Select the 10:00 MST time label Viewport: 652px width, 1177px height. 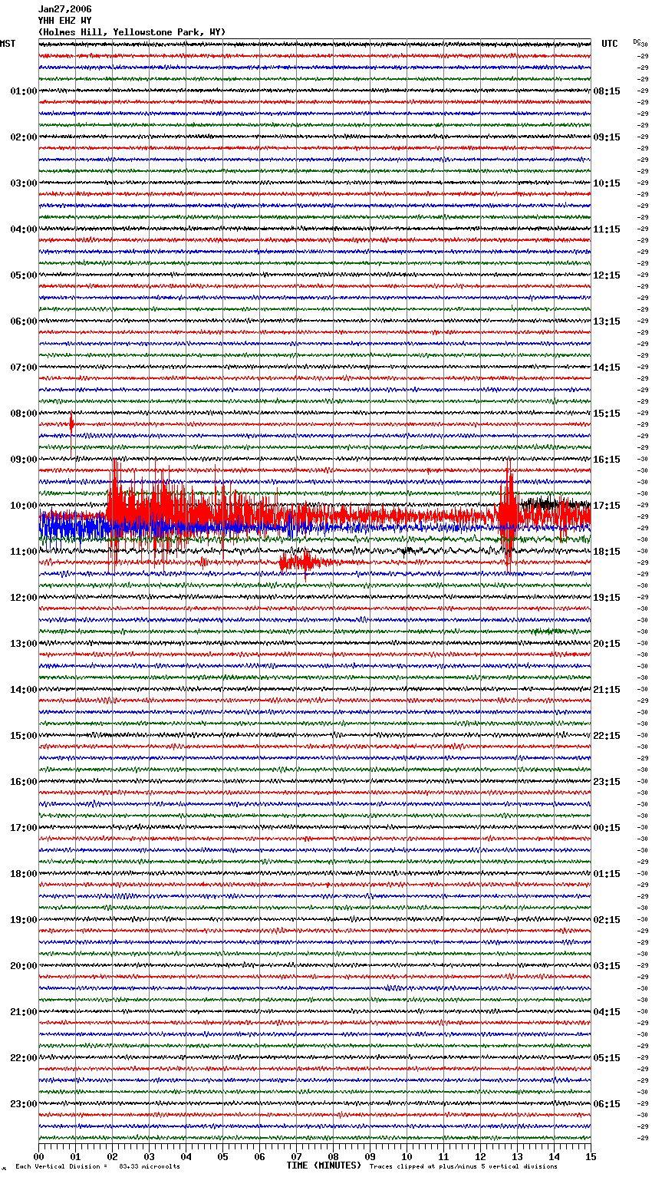(x=23, y=506)
